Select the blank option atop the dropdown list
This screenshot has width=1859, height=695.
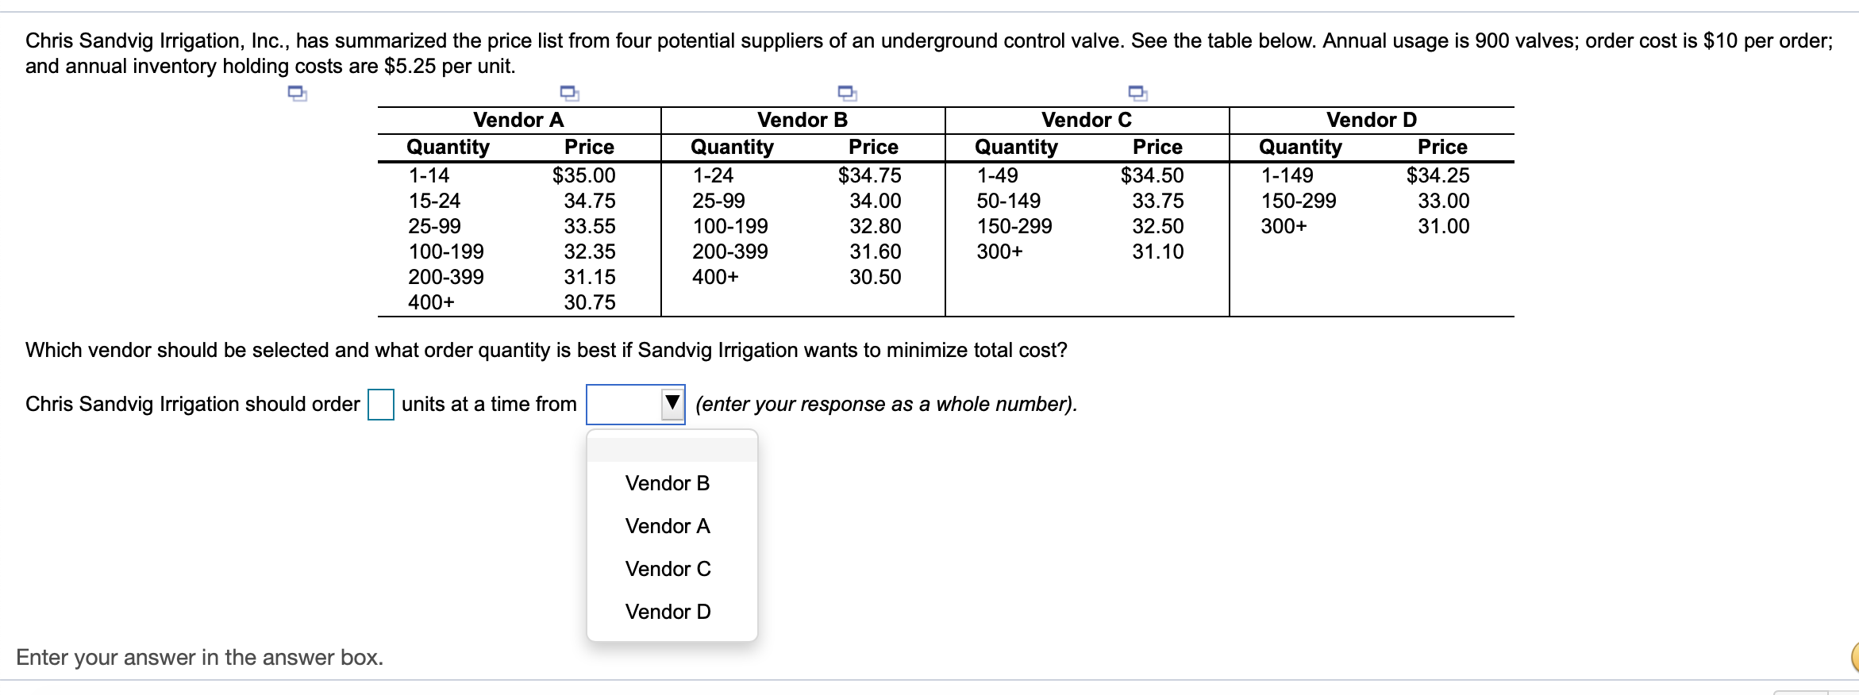coord(671,444)
